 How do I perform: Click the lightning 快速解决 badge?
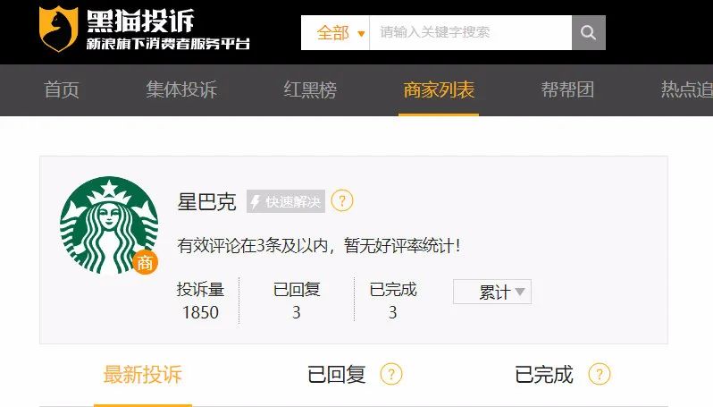pyautogui.click(x=286, y=201)
